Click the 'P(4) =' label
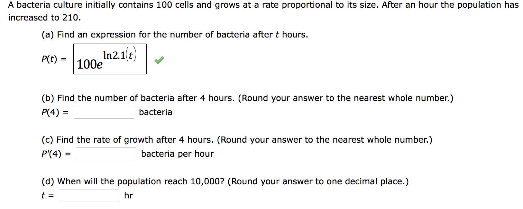This screenshot has height=209, width=523. pos(55,112)
